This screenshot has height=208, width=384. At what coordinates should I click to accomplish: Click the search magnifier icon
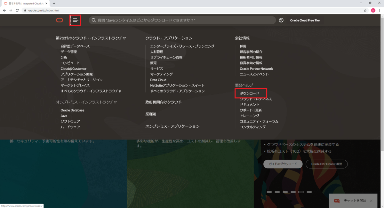click(x=94, y=20)
